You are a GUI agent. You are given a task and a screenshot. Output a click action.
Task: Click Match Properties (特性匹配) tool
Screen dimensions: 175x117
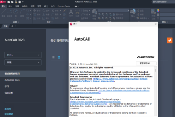154,14
